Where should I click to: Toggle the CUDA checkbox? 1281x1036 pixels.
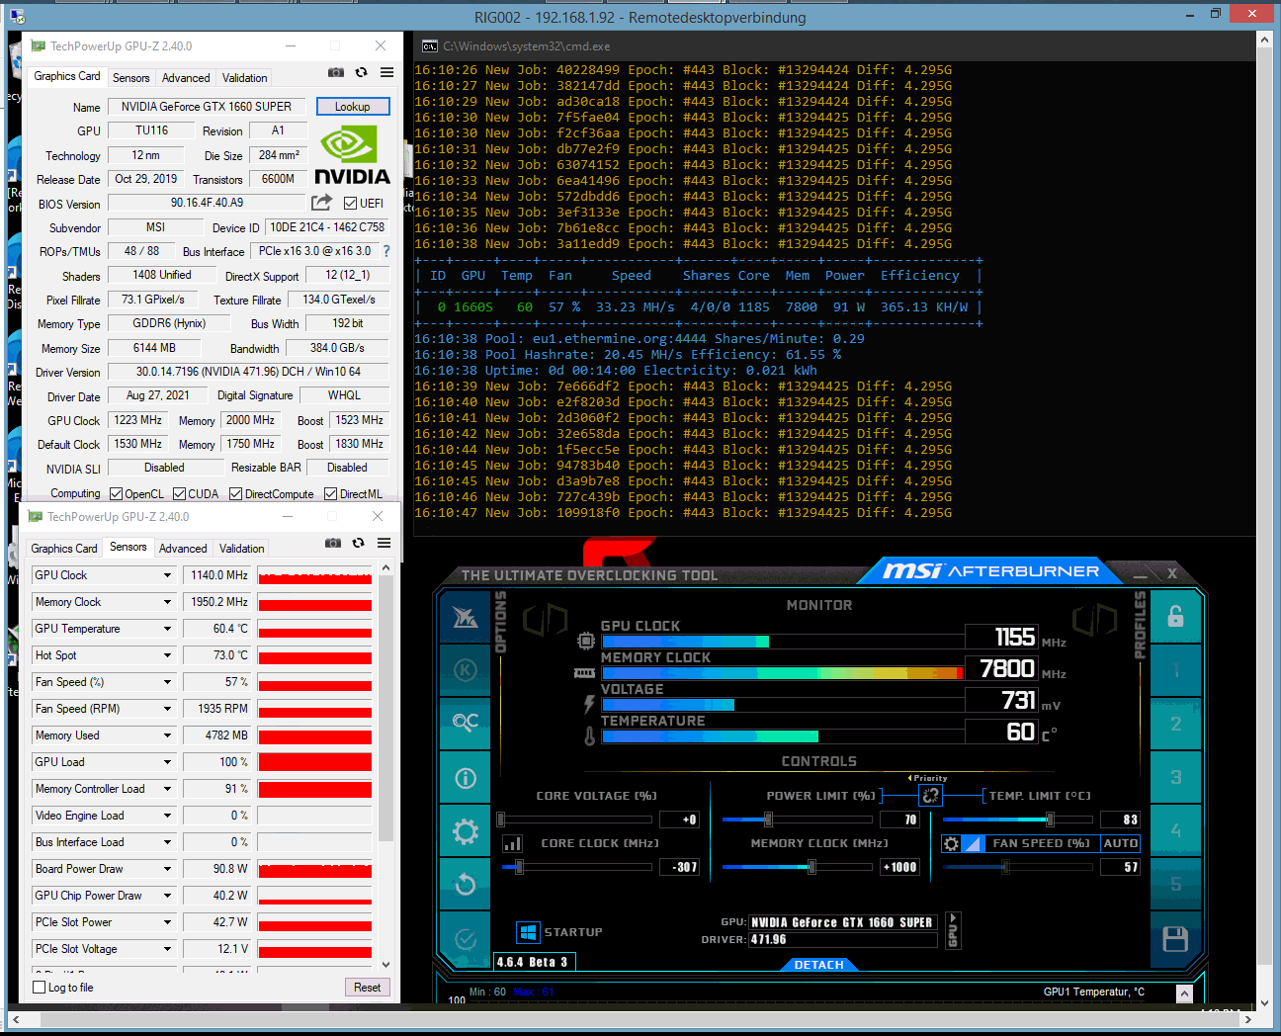(x=179, y=493)
